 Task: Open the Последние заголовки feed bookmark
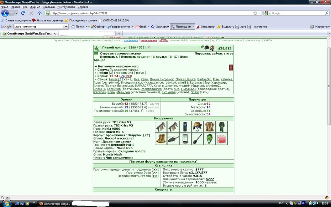(81, 21)
